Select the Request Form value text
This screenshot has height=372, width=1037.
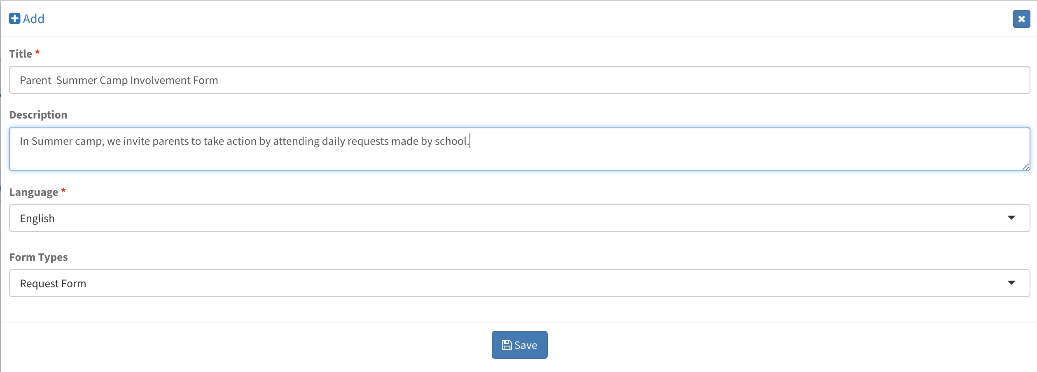(53, 284)
